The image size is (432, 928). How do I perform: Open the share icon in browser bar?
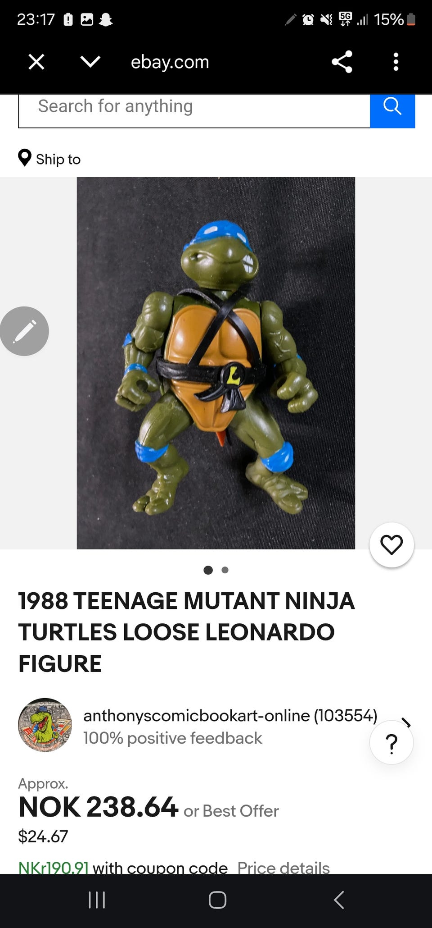[x=342, y=62]
